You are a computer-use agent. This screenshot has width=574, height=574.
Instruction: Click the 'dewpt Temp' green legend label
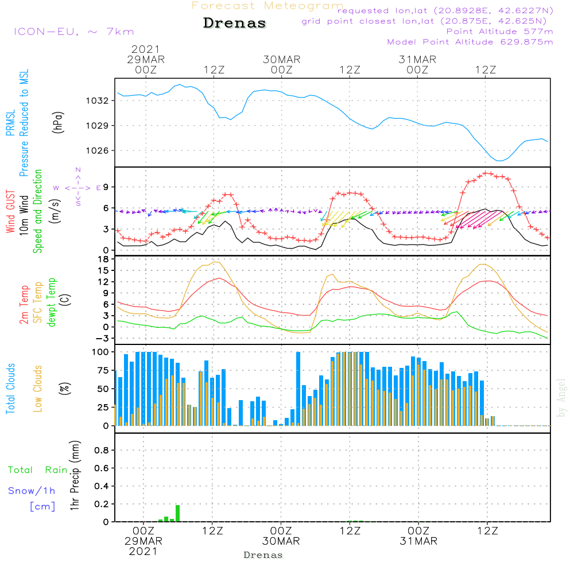(x=52, y=302)
